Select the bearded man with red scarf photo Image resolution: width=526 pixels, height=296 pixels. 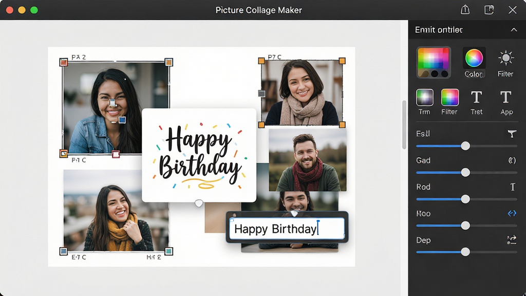[308, 160]
